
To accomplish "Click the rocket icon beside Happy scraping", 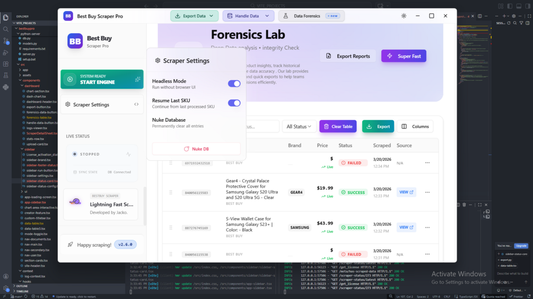I will coord(71,244).
